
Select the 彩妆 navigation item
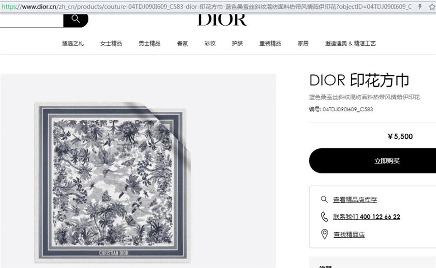(210, 44)
